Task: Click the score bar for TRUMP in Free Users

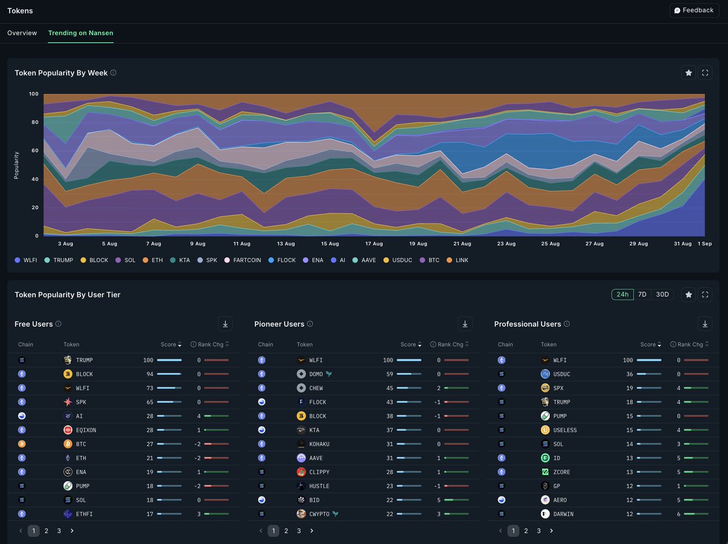Action: tap(169, 360)
